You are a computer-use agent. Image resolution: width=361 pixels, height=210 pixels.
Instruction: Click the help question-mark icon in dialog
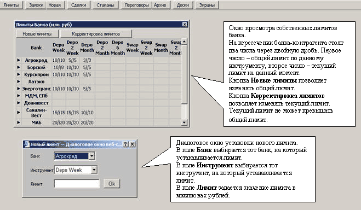click(125, 144)
